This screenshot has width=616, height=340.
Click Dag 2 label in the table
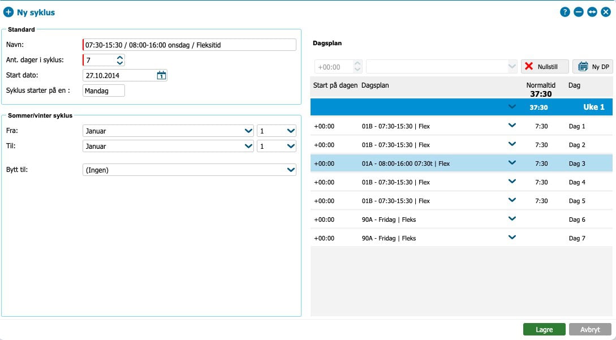(577, 145)
